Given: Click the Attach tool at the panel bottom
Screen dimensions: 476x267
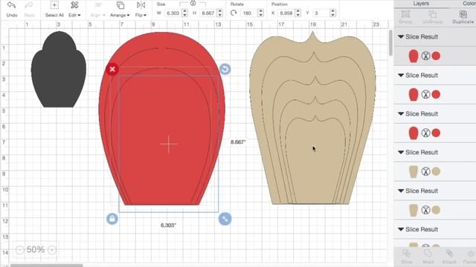Looking at the screenshot, I should coord(449,257).
